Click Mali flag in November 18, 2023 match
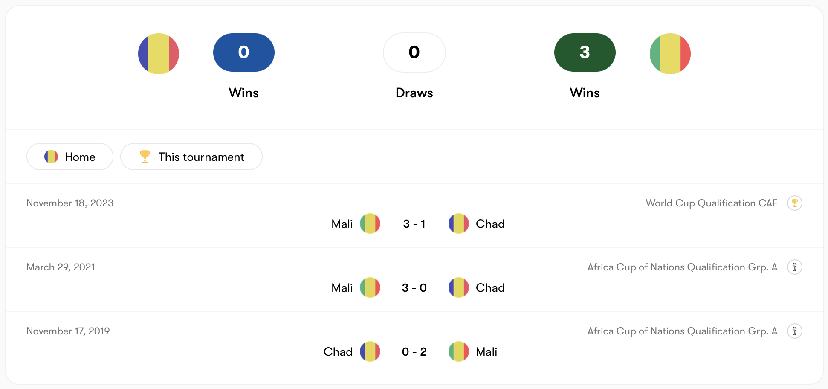This screenshot has width=828, height=389. tap(370, 224)
